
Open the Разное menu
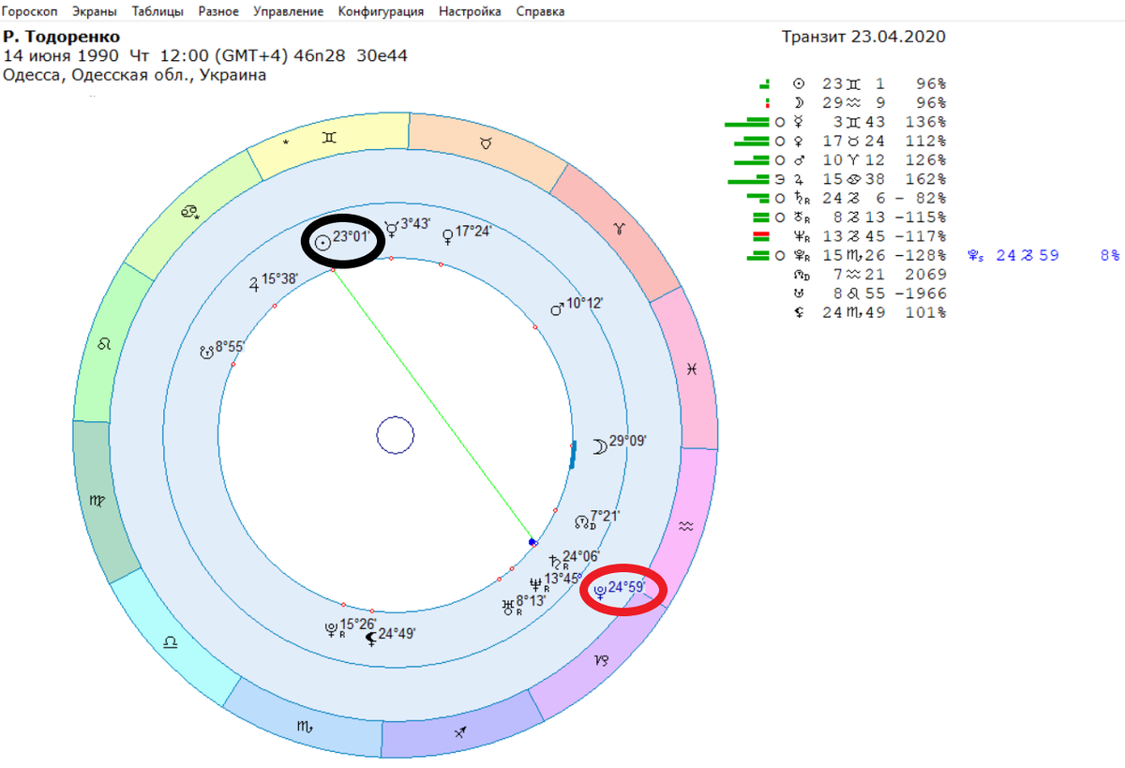(x=218, y=12)
